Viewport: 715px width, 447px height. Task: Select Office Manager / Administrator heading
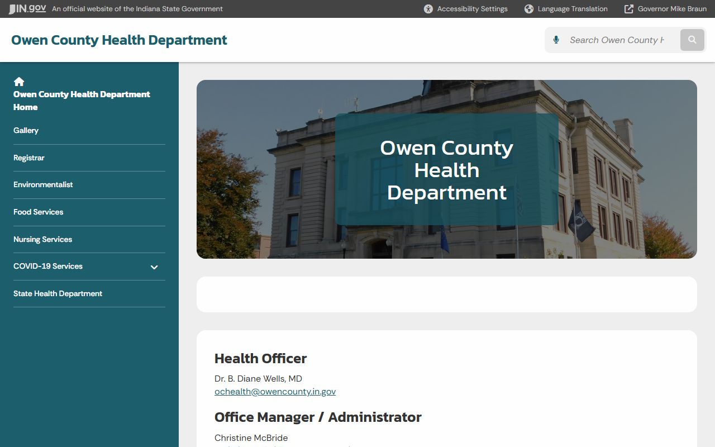pos(318,417)
